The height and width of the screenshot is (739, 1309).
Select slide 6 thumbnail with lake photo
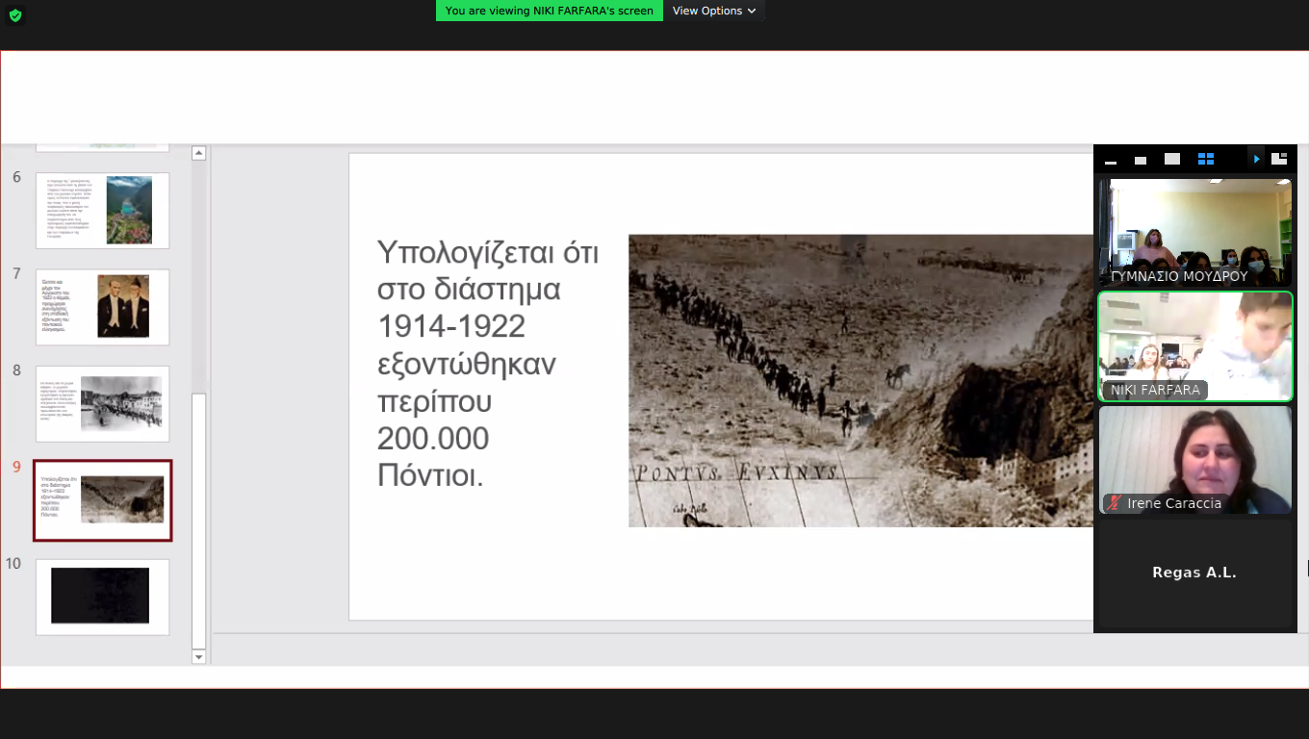102,211
